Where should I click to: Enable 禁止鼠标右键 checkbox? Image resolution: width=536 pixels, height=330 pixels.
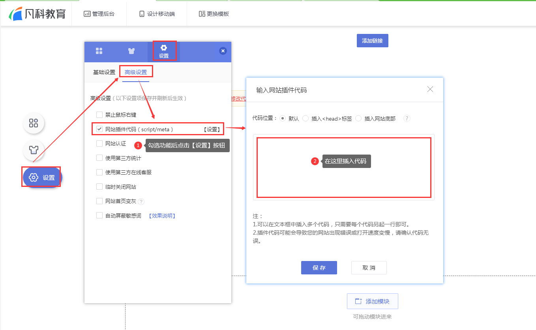click(99, 115)
